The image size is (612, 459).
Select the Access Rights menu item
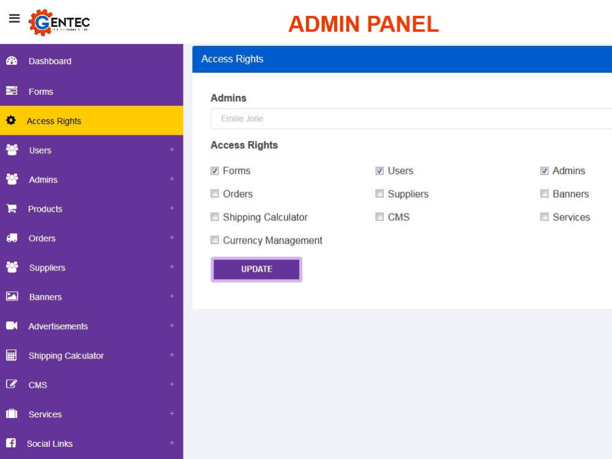pos(91,121)
